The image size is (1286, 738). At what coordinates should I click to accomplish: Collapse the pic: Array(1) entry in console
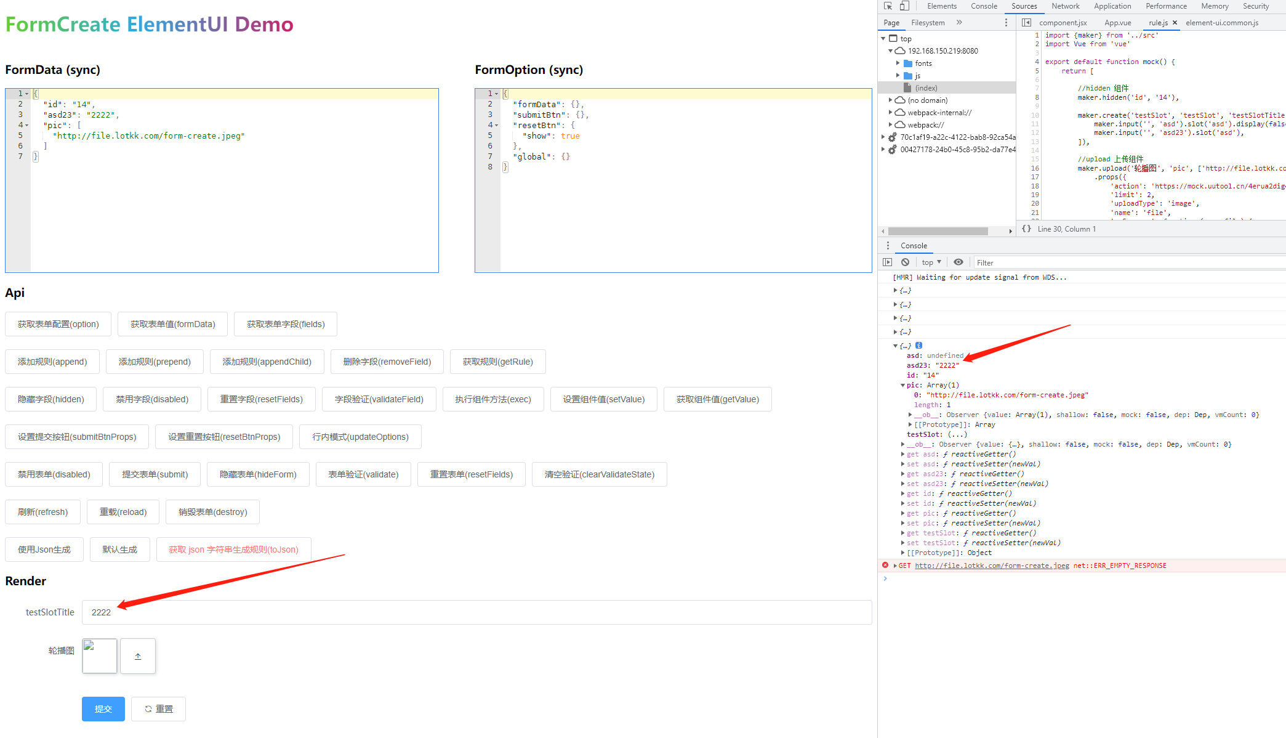click(901, 384)
